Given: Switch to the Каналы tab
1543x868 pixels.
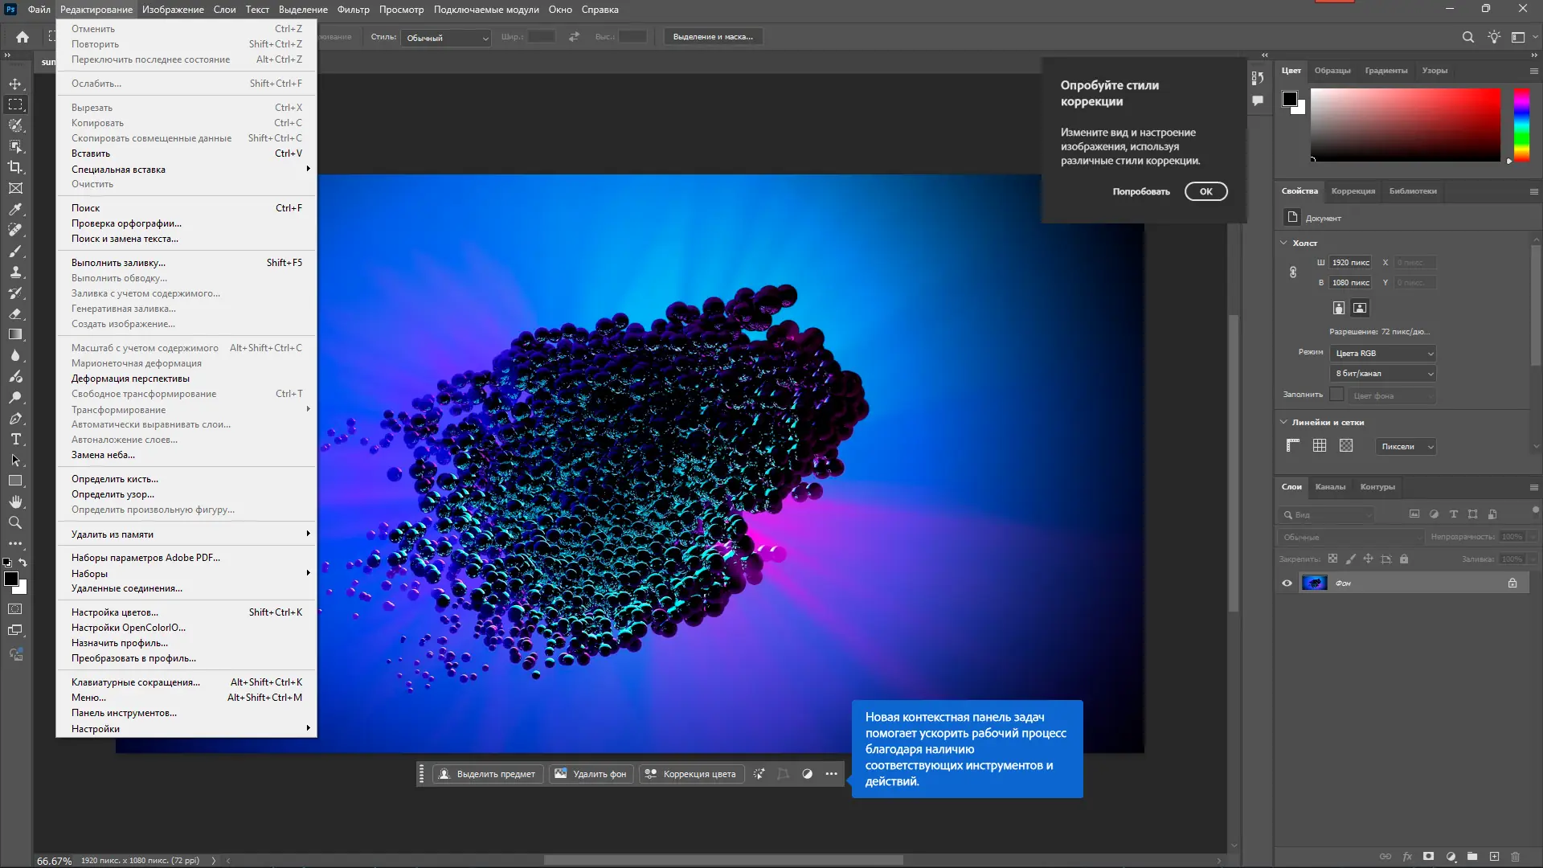Looking at the screenshot, I should pos(1330,487).
